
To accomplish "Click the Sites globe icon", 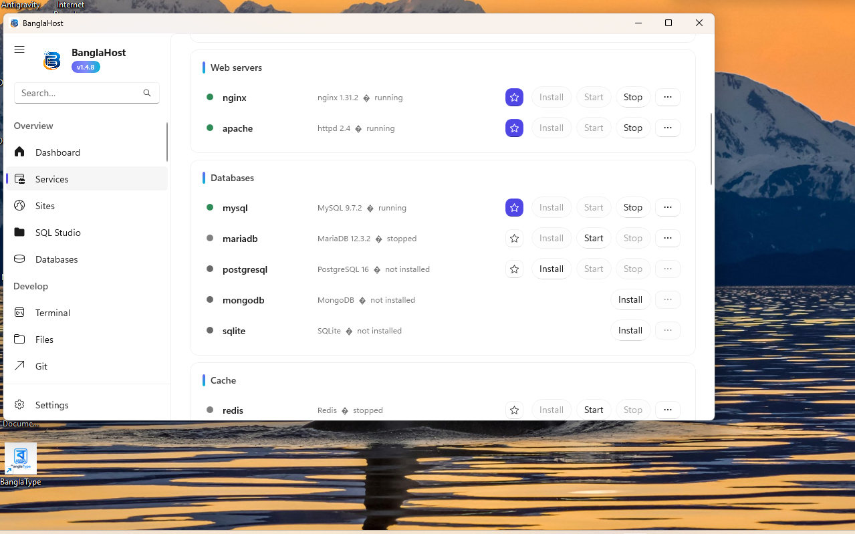I will (x=19, y=206).
